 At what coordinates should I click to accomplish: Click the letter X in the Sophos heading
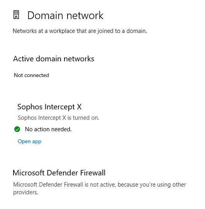coord(79,107)
